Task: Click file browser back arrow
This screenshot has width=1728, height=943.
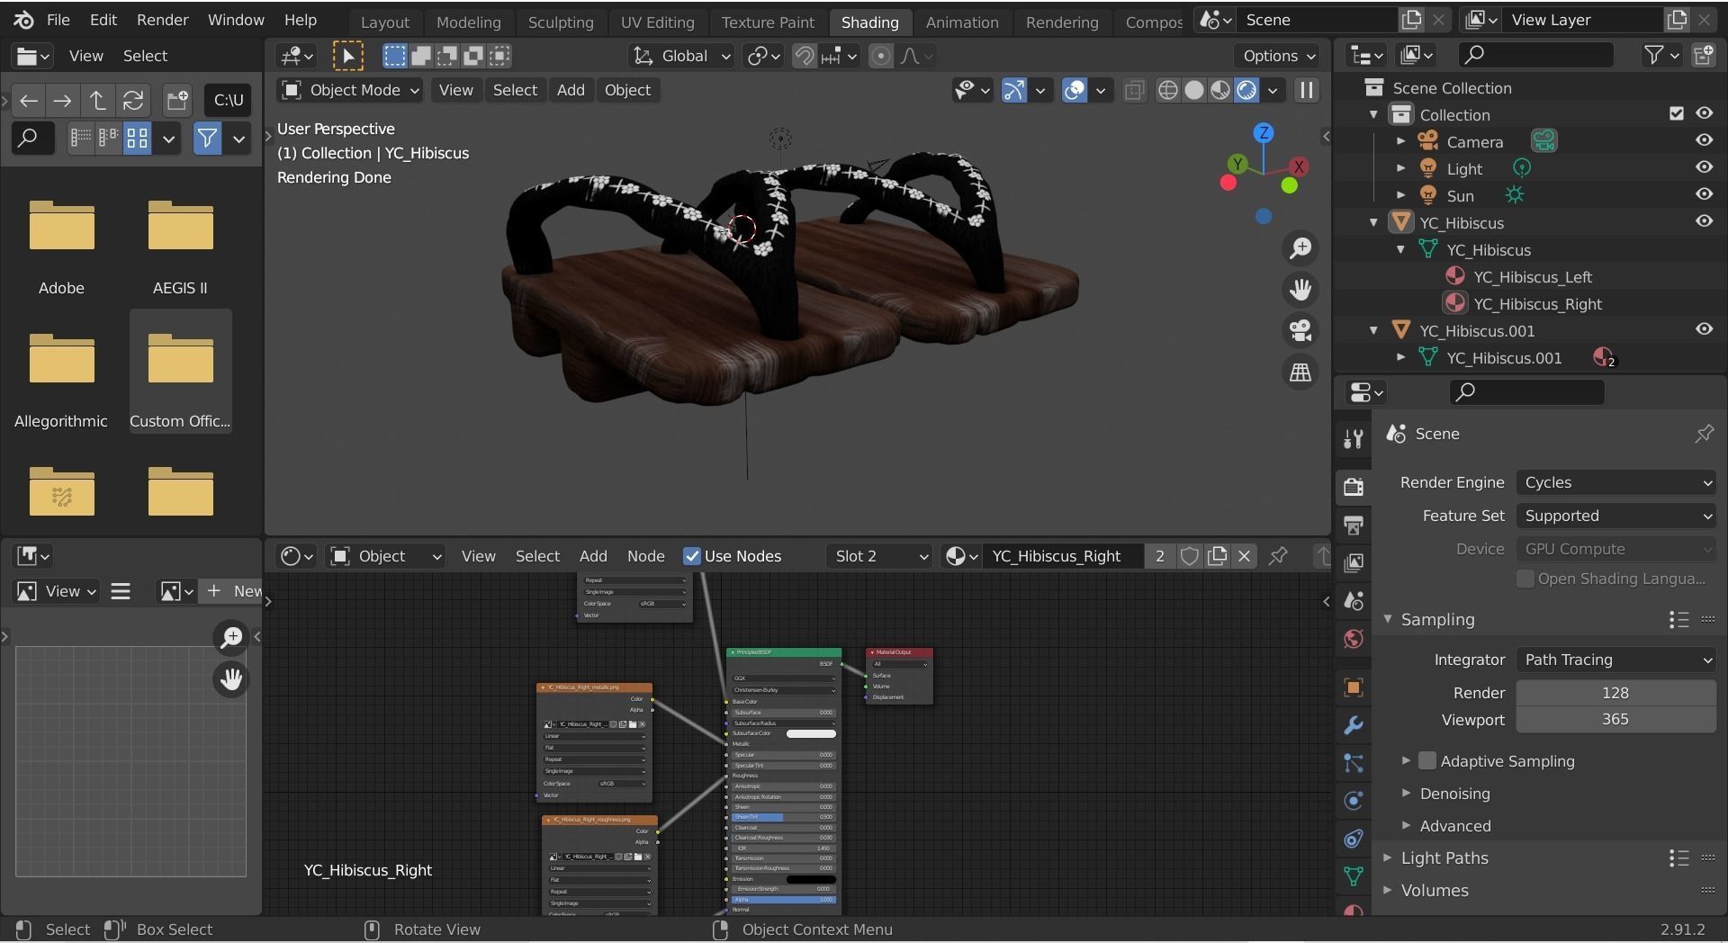Action: click(x=29, y=100)
